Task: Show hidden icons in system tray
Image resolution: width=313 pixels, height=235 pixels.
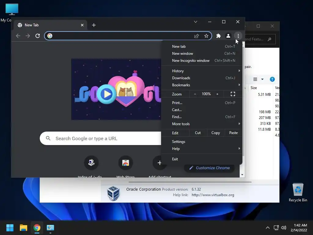Action: 268,228
